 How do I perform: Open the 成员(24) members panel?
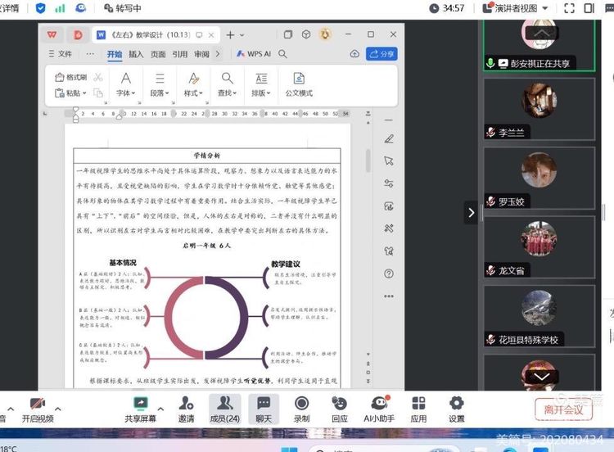tap(225, 409)
